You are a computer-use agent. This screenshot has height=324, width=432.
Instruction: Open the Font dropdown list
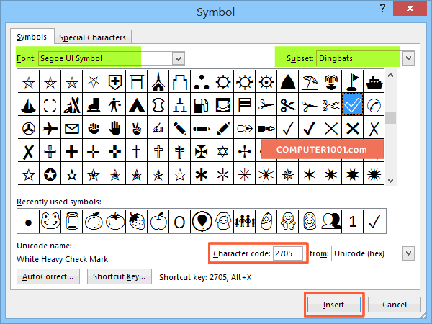click(178, 57)
